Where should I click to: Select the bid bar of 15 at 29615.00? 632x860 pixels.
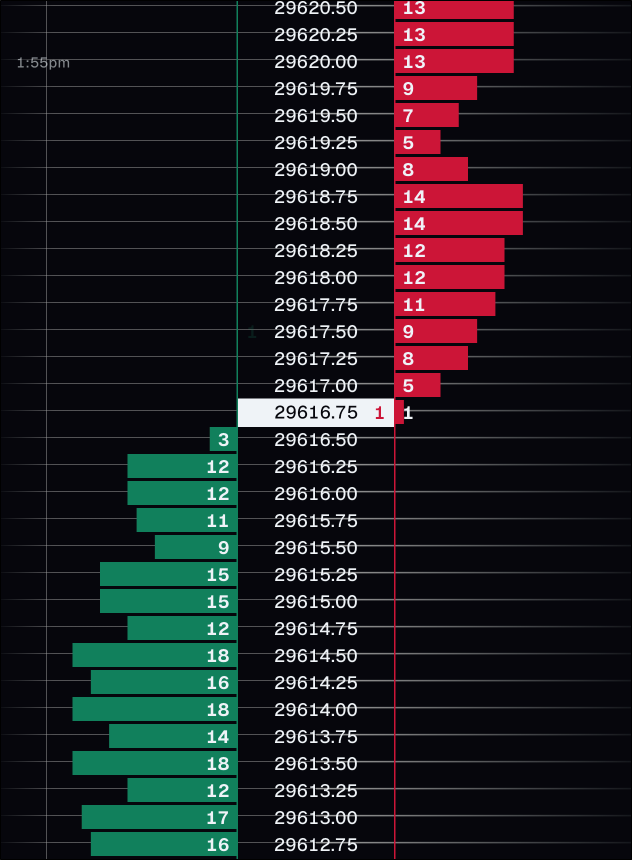[x=168, y=601]
